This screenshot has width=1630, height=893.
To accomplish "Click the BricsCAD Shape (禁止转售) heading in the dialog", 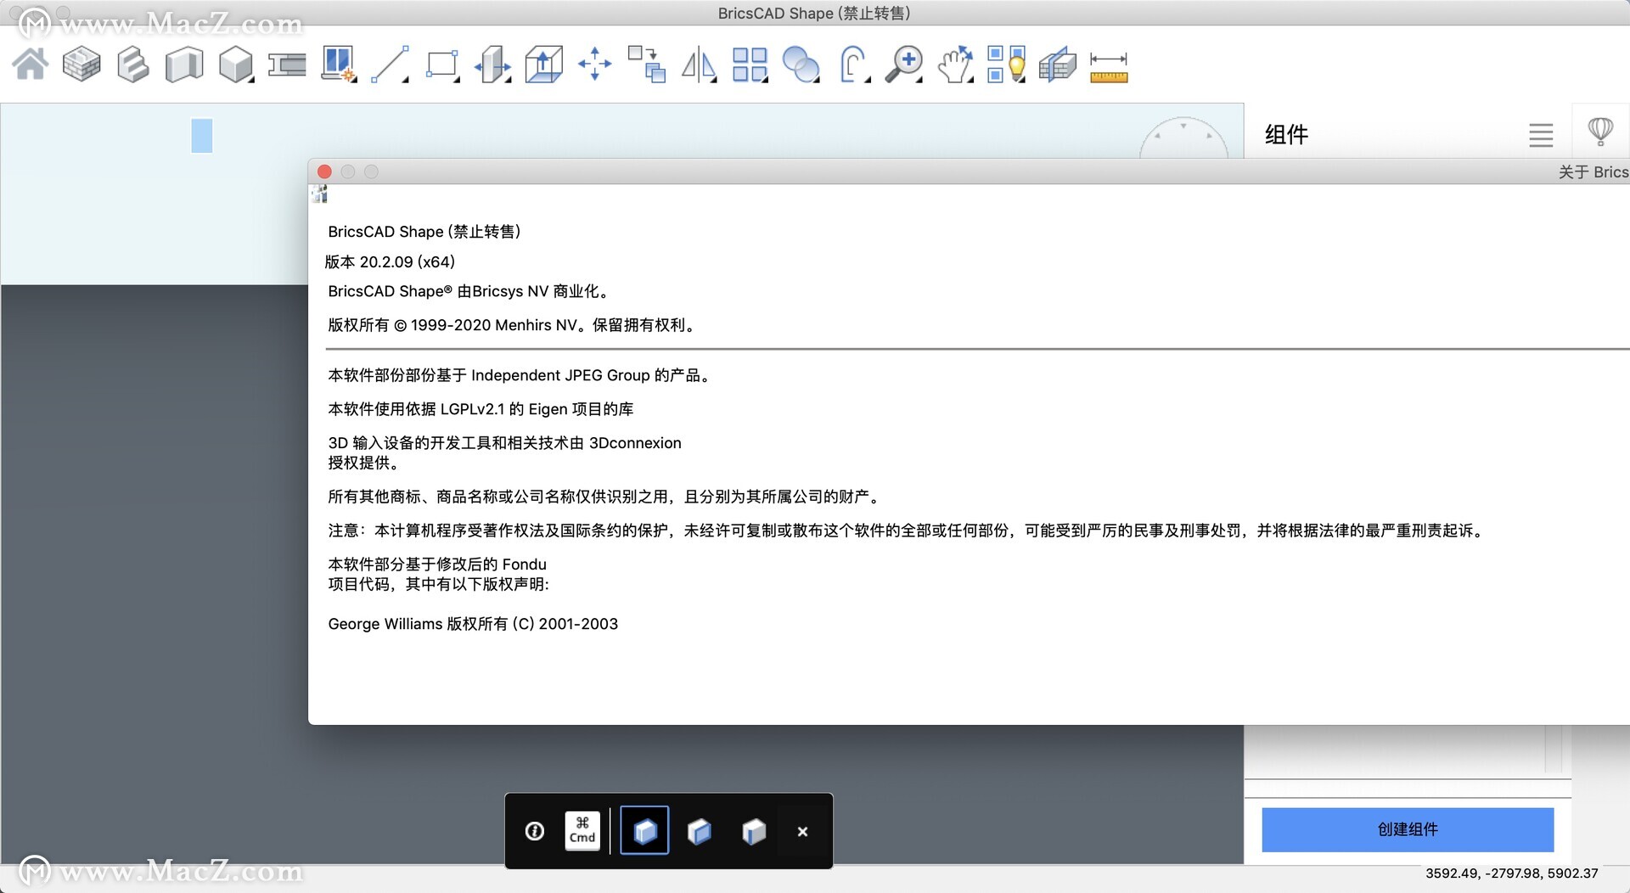I will click(424, 232).
